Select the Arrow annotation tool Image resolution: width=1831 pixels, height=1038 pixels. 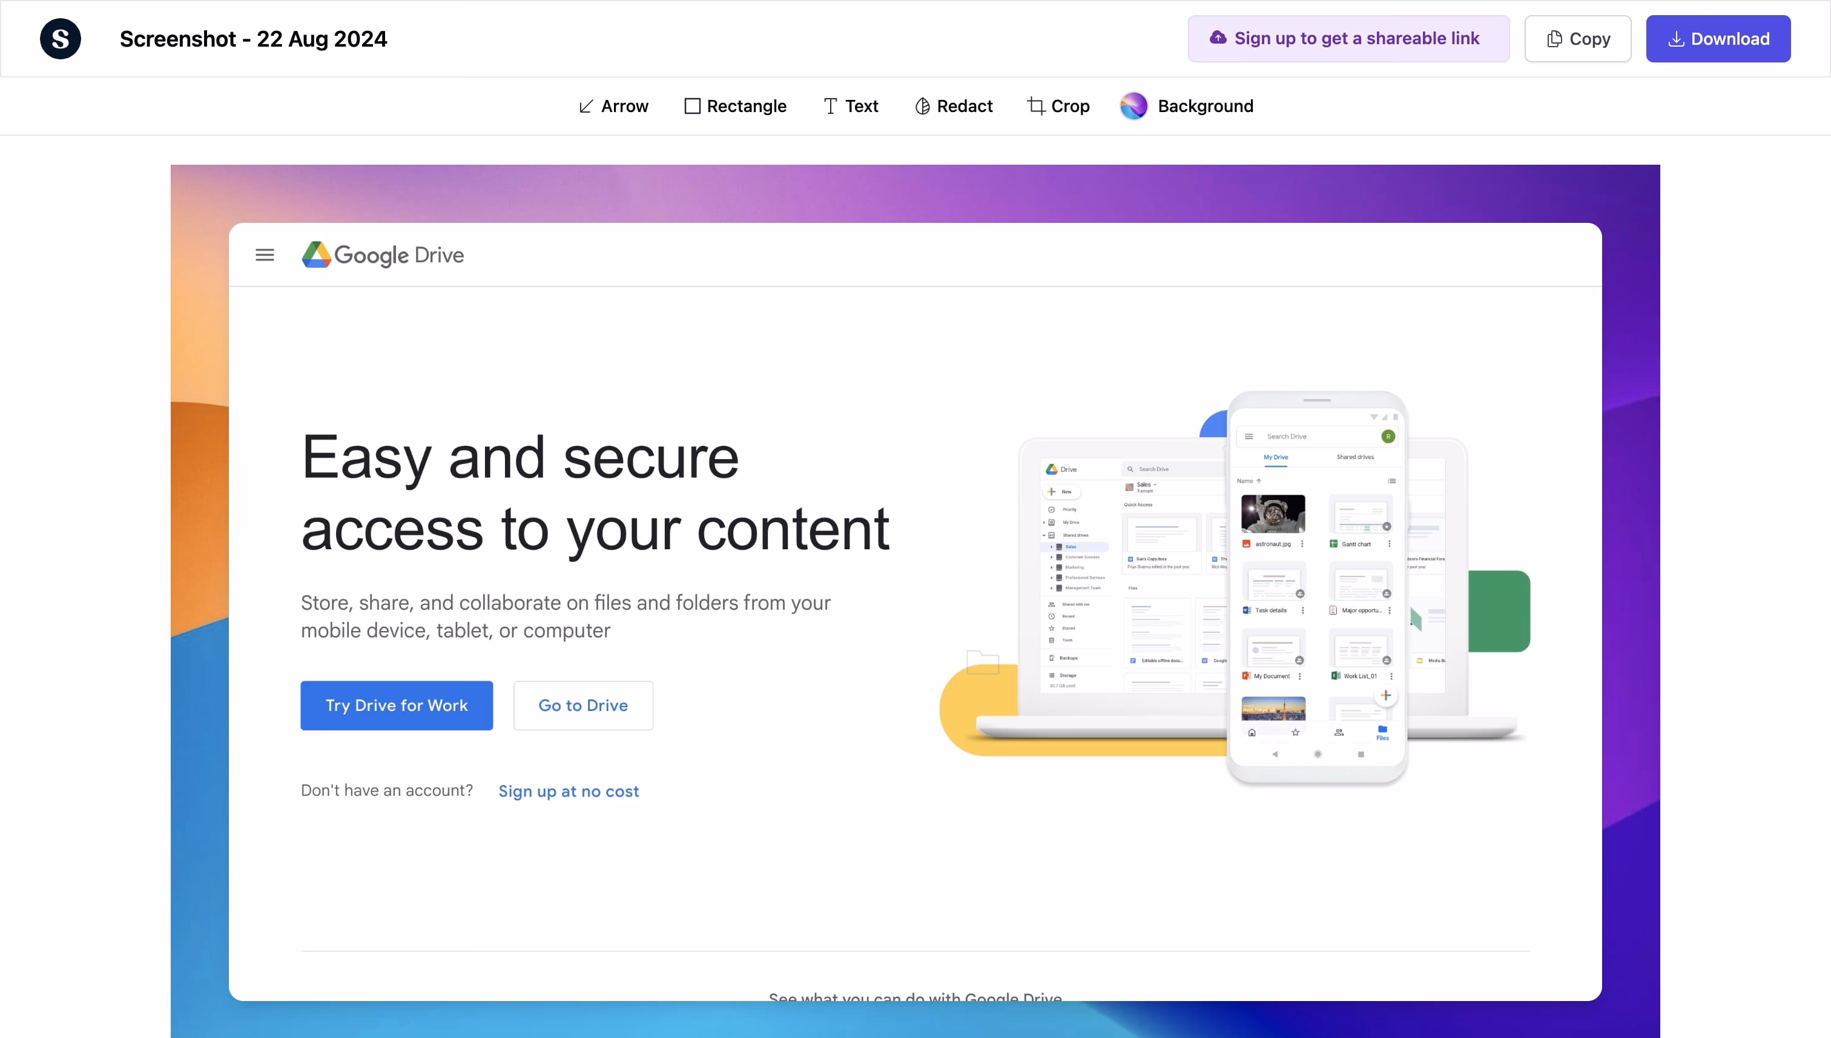(613, 106)
